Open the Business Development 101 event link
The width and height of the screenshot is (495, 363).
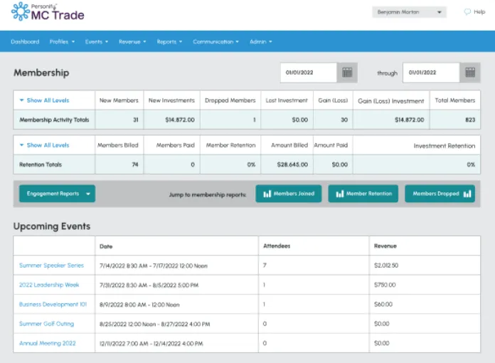point(53,304)
